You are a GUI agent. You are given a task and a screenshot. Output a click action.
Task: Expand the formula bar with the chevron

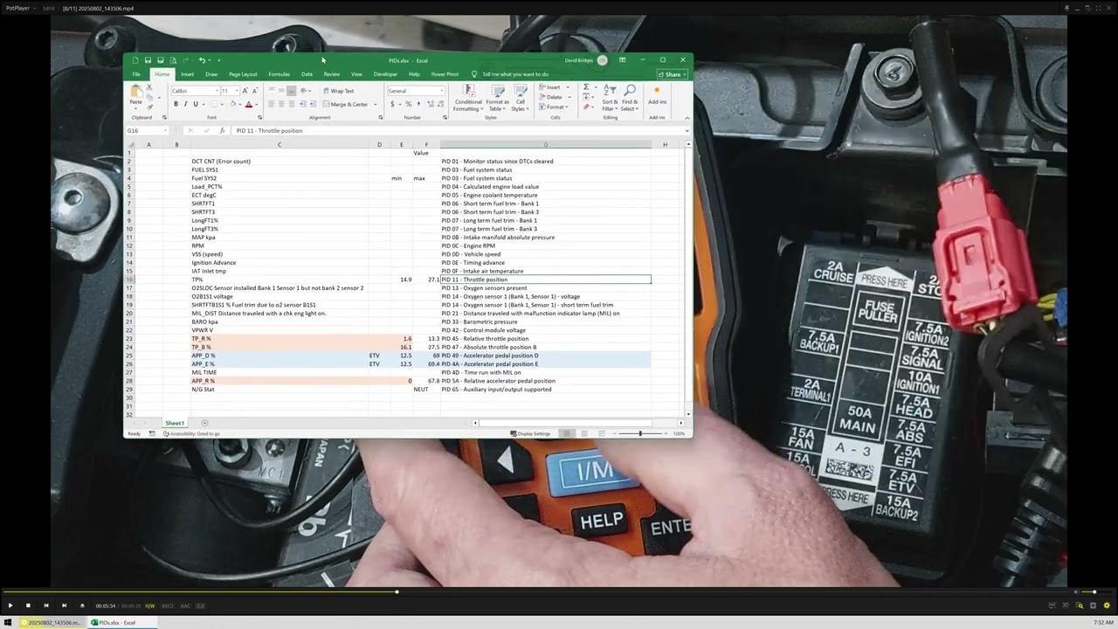[x=687, y=131]
